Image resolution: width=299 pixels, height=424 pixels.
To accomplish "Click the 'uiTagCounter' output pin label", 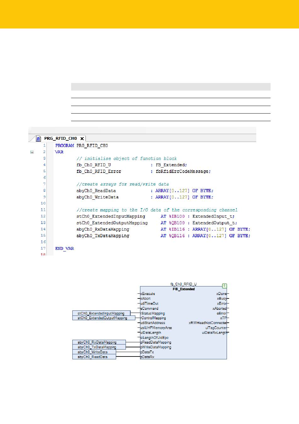I will tap(216, 328).
